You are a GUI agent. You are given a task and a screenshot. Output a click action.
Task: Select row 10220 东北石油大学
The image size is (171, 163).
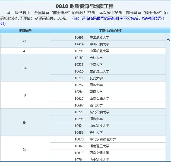pyautogui.click(x=108, y=112)
